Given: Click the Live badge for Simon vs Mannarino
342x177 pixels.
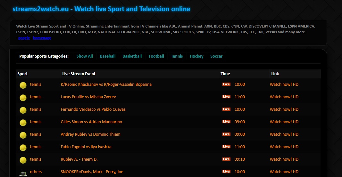Looking at the screenshot, I should (226, 122).
